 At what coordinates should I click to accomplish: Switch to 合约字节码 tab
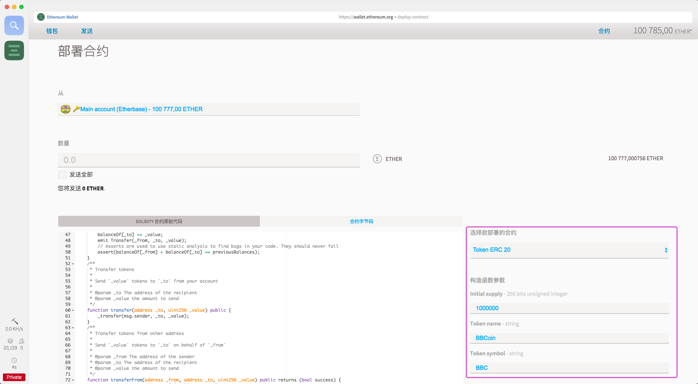coord(361,221)
